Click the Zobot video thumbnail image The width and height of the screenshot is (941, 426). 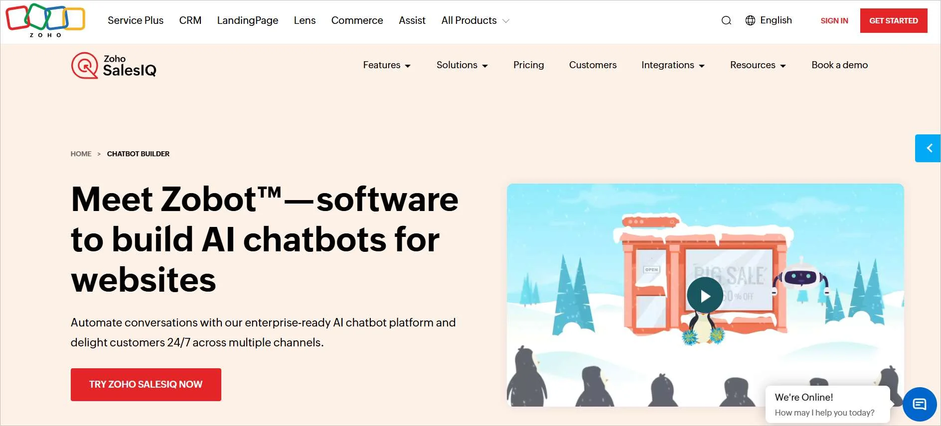click(x=705, y=295)
